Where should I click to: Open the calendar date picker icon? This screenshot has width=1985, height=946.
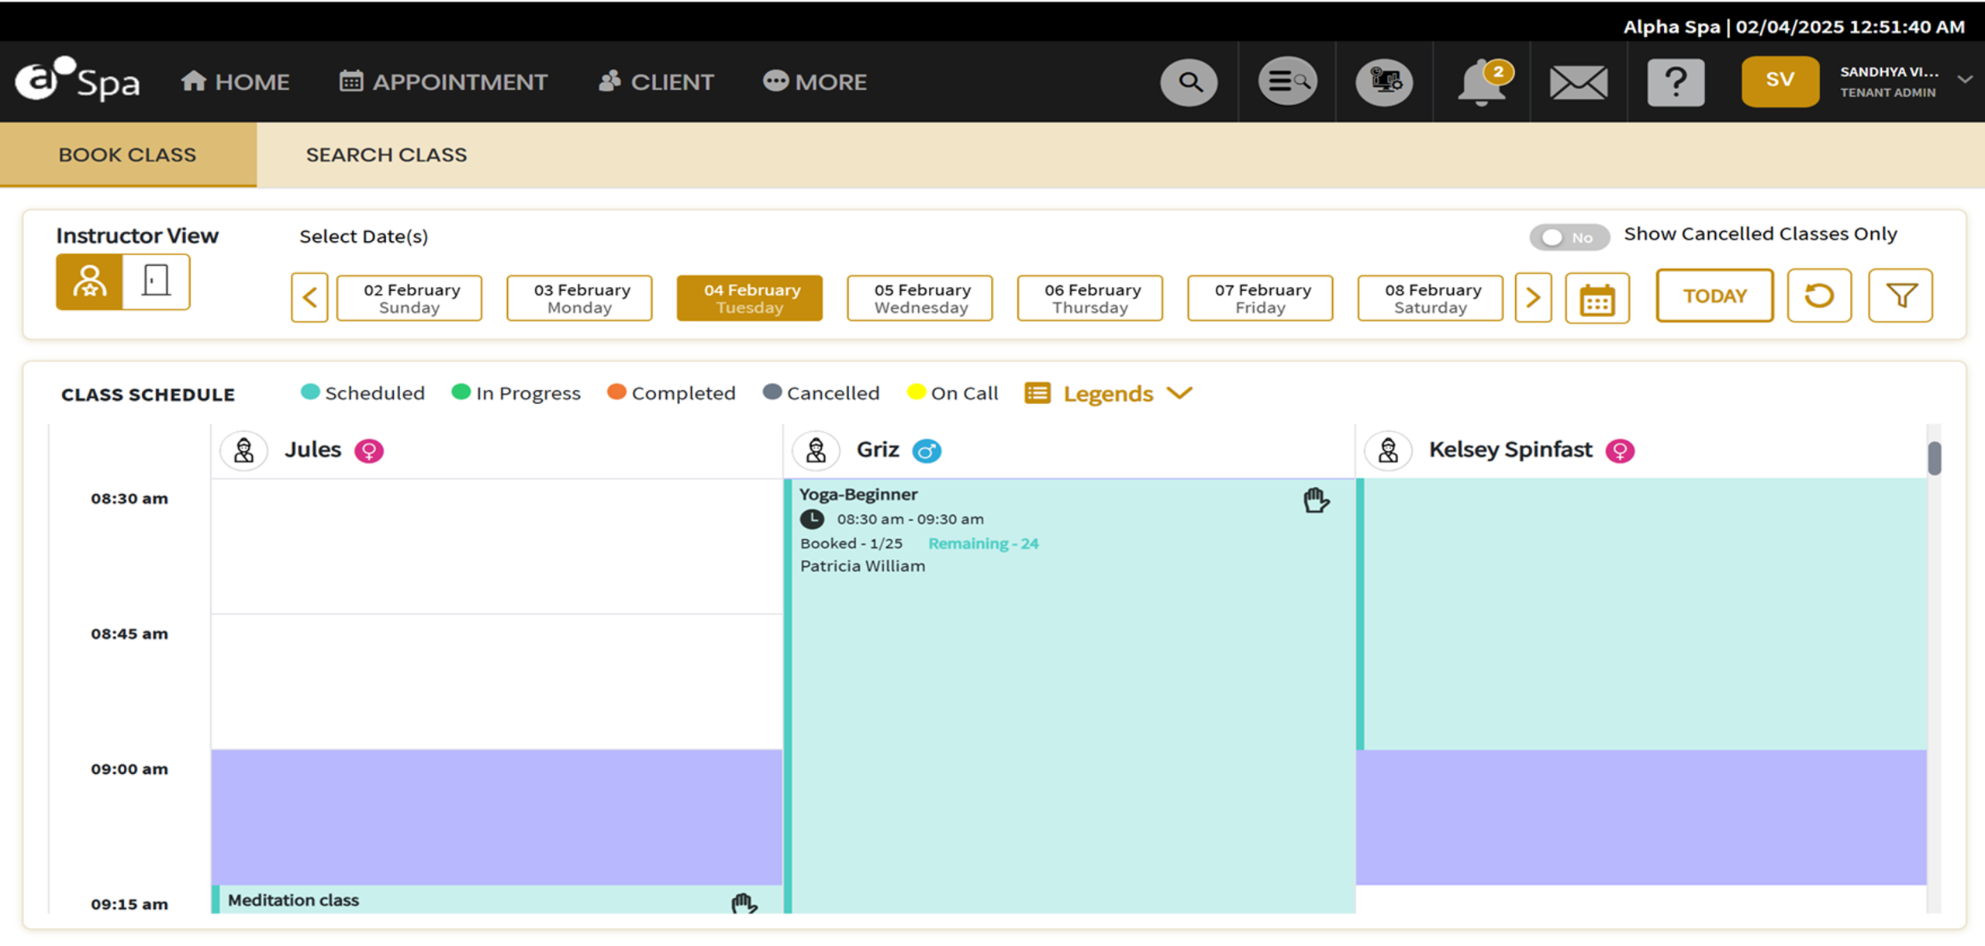[x=1597, y=298]
